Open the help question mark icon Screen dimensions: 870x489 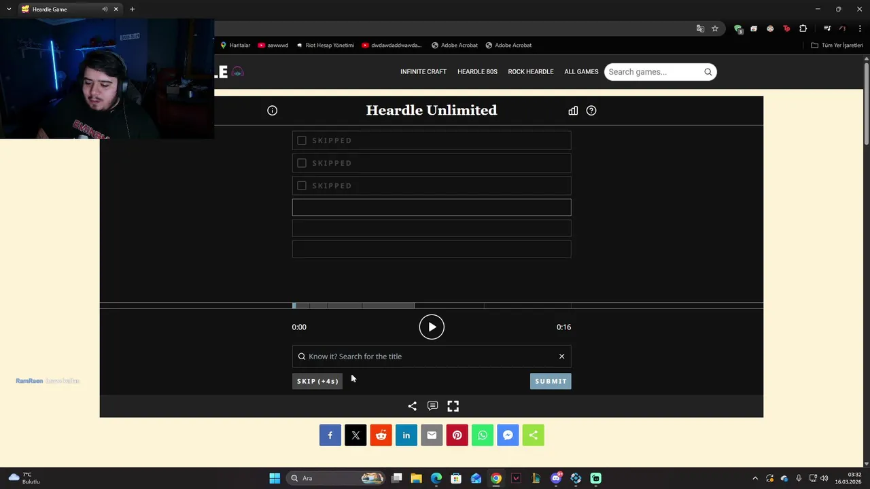click(591, 111)
